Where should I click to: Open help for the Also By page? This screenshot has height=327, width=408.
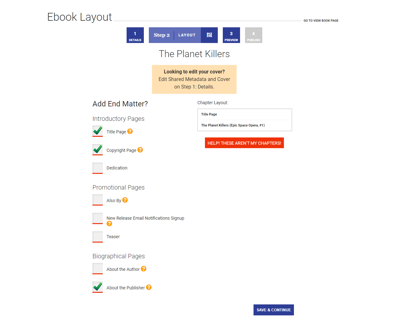125,200
